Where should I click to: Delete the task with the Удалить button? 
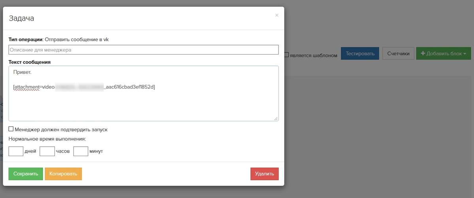point(264,173)
